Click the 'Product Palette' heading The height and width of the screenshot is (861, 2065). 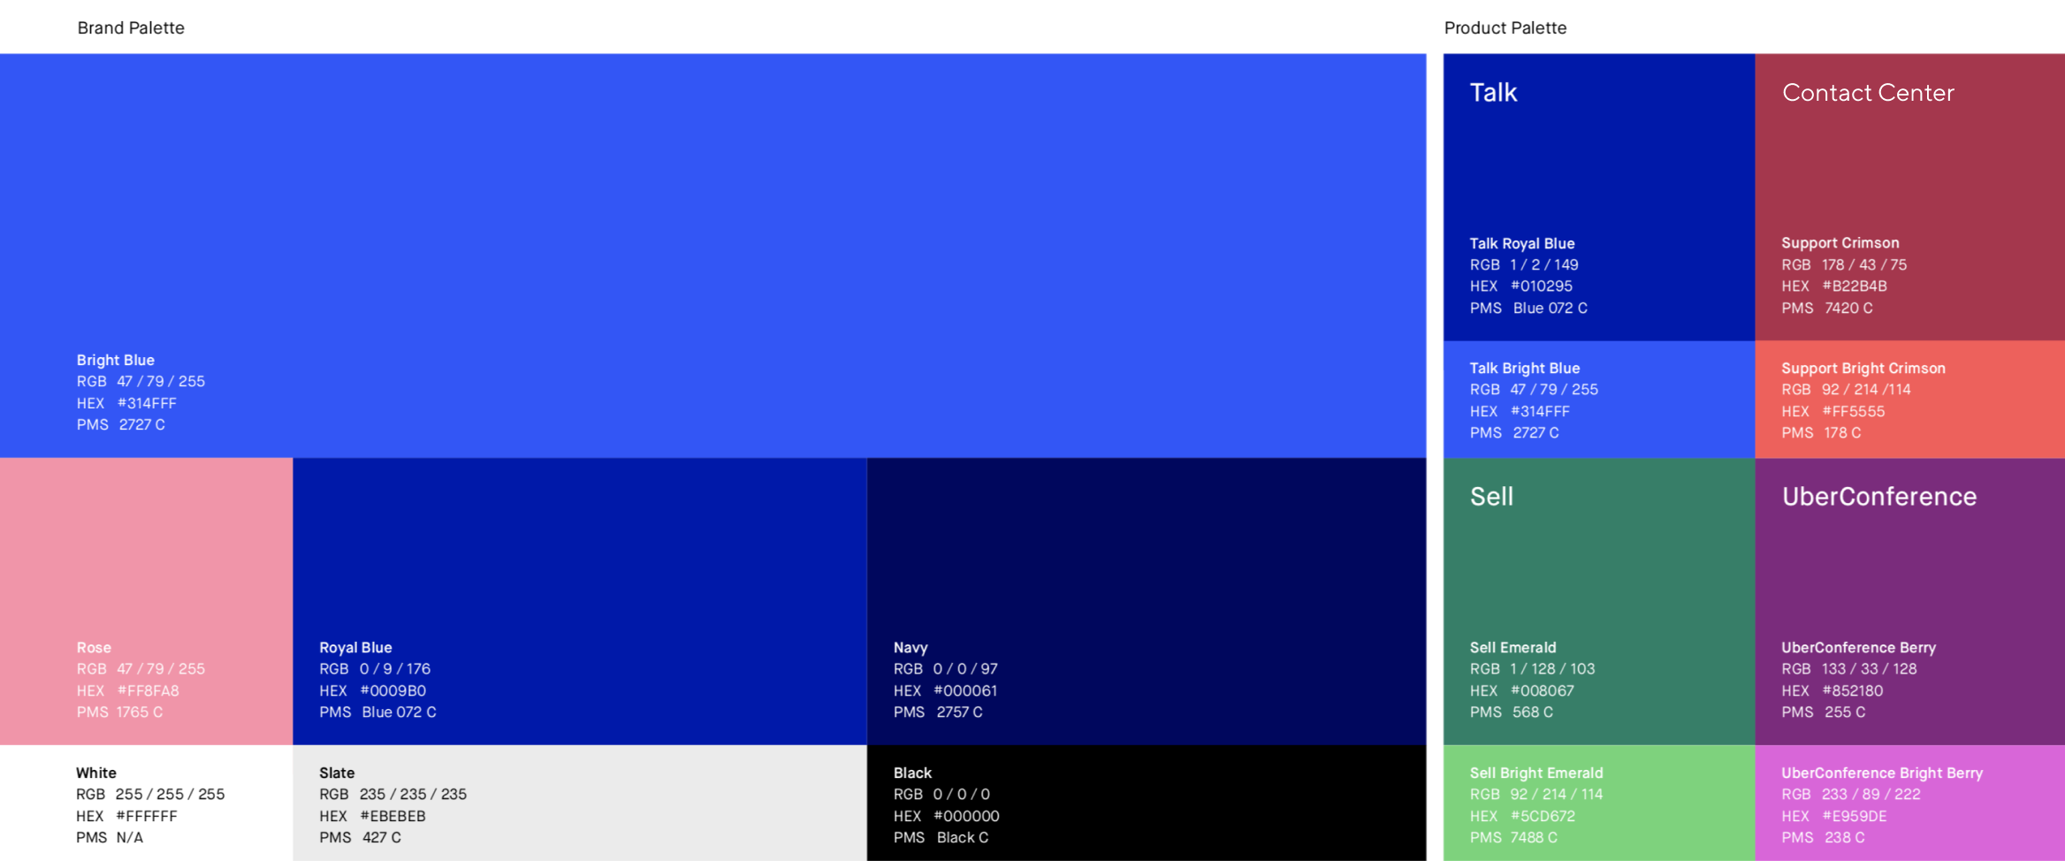point(1505,27)
